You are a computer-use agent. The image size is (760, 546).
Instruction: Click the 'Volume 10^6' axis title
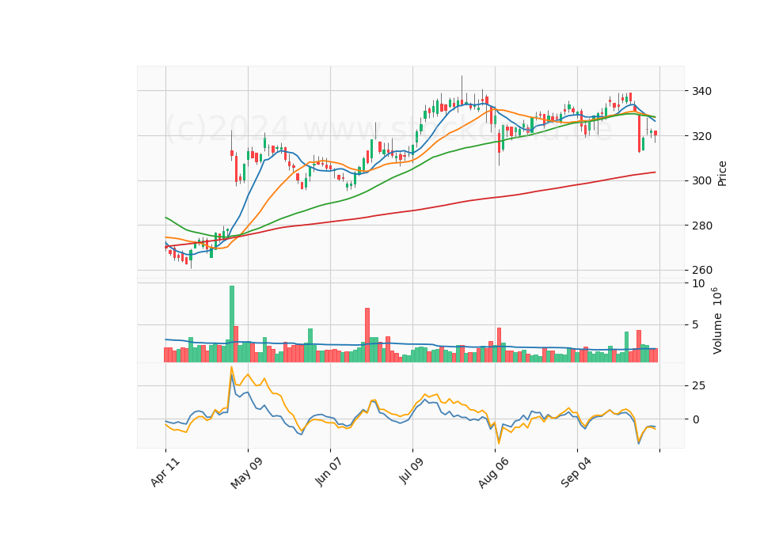717,320
